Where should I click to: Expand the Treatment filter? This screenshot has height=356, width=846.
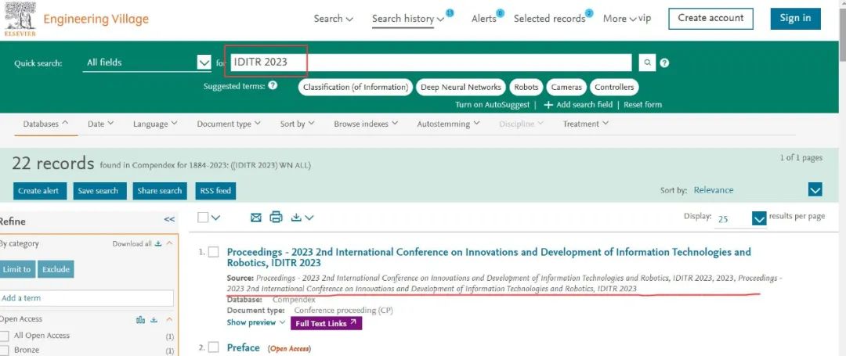tap(585, 124)
